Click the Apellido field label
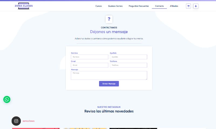Image resolution: width=216 pixels, height=129 pixels. pyautogui.click(x=113, y=53)
